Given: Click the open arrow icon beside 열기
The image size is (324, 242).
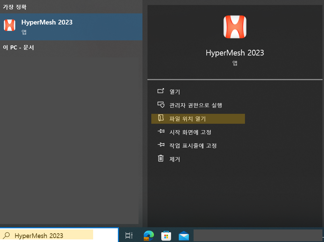Looking at the screenshot, I should 161,91.
